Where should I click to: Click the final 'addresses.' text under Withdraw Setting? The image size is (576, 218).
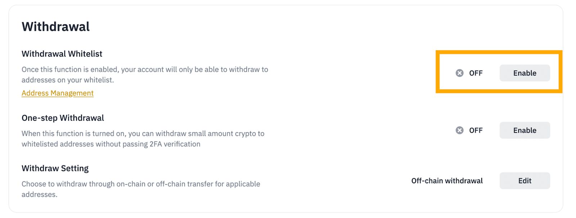tap(39, 195)
